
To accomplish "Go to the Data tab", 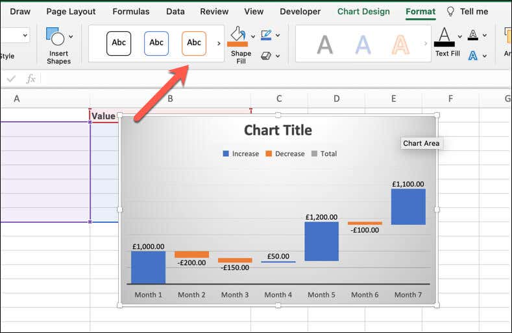I will pyautogui.click(x=175, y=12).
